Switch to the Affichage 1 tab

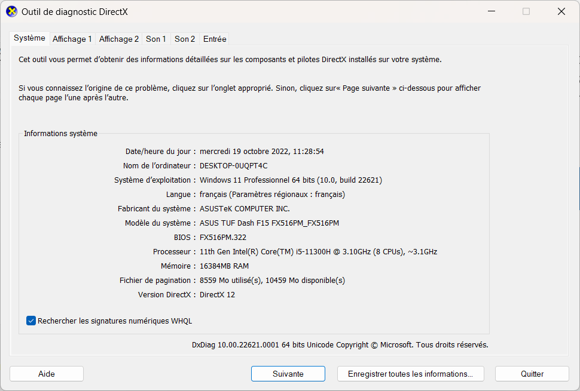coord(72,39)
